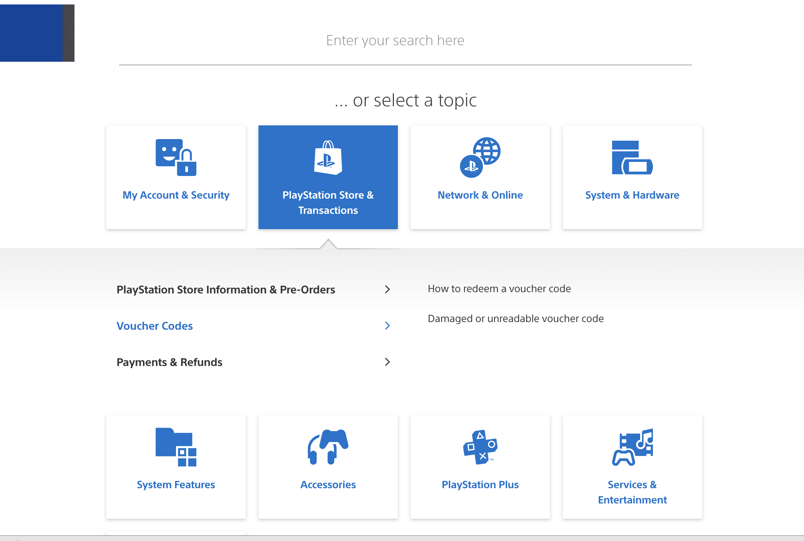This screenshot has height=541, width=804.
Task: Open PlayStation Plus topic label
Action: [480, 484]
